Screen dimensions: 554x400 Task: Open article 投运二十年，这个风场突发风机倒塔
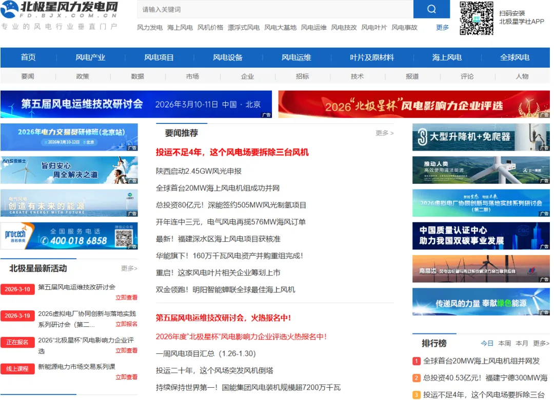click(x=214, y=370)
